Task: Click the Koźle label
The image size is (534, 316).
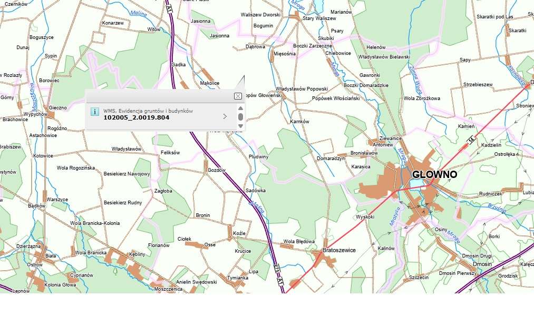Action: (239, 233)
